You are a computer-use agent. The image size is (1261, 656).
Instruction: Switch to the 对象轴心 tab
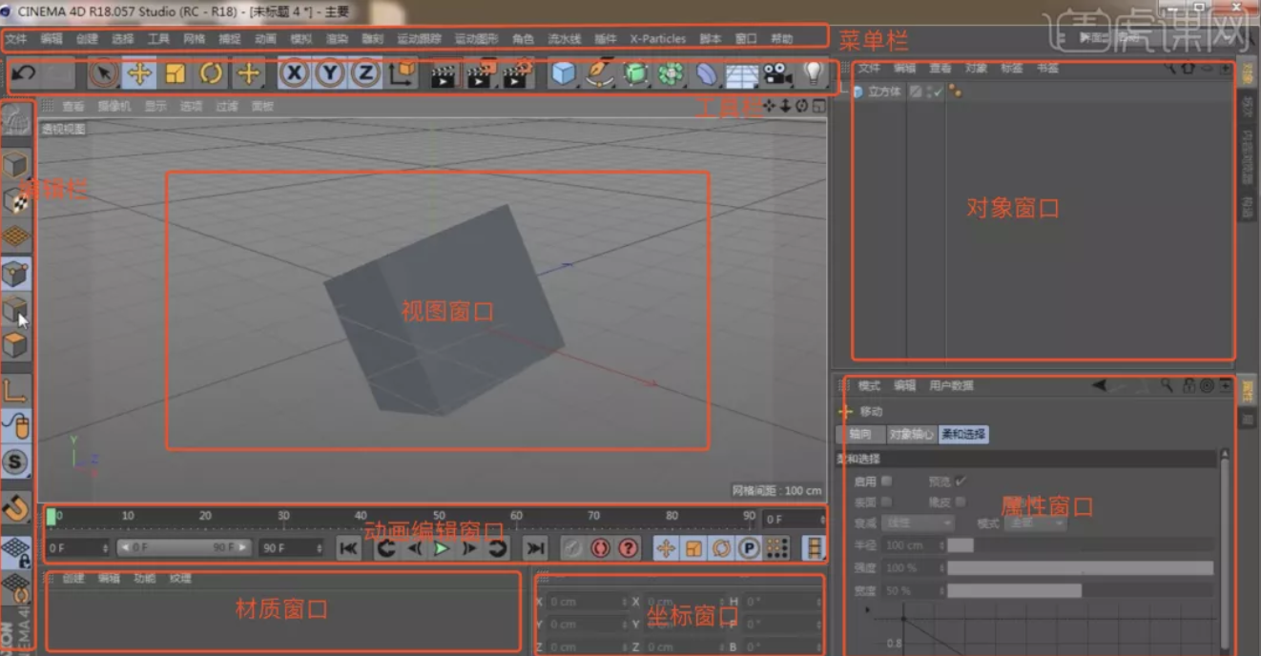[911, 435]
